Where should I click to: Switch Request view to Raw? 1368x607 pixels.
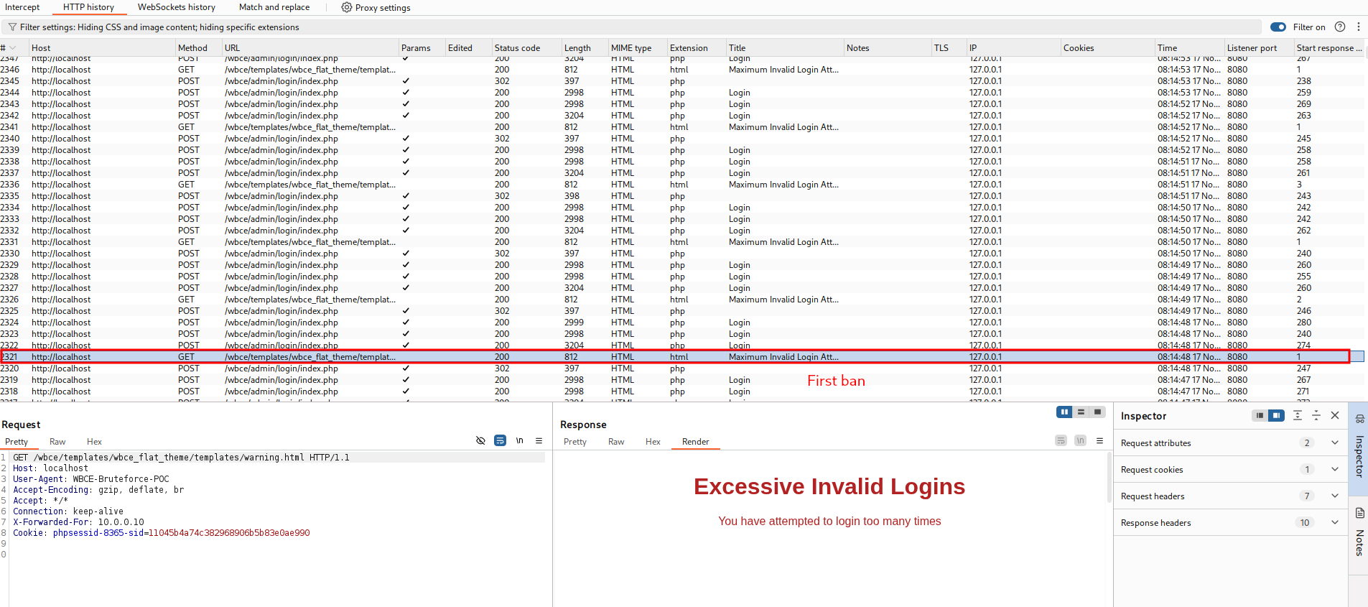57,442
